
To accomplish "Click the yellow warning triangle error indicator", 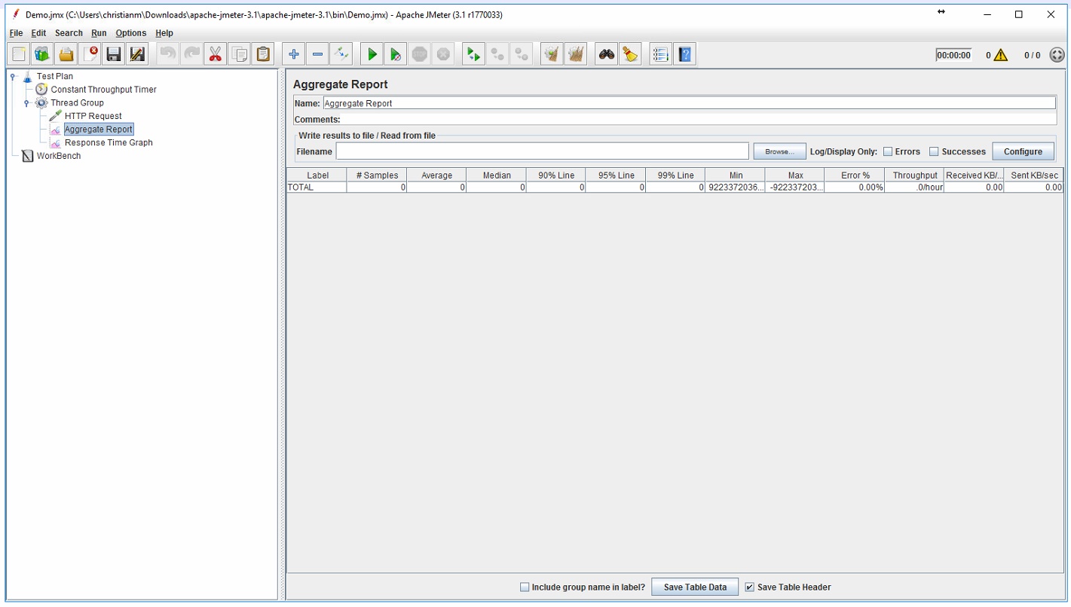I will (1000, 55).
